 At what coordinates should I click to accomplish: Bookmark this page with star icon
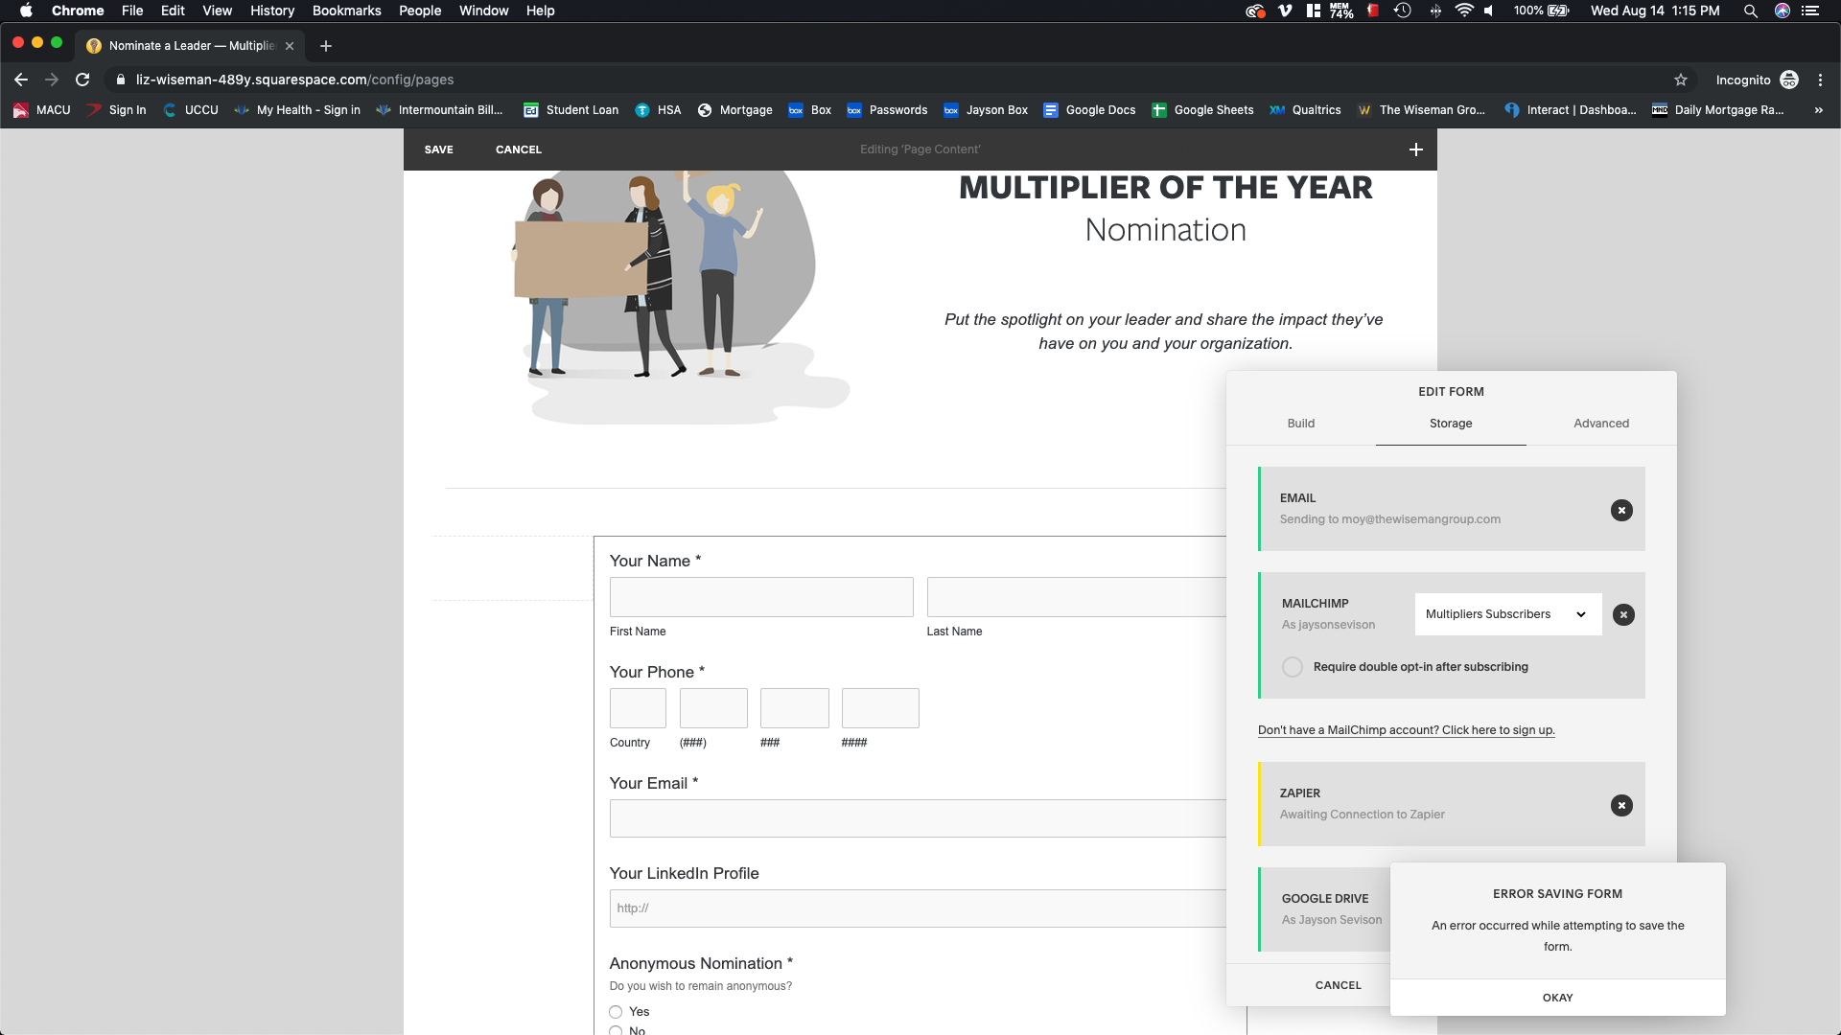click(1680, 80)
